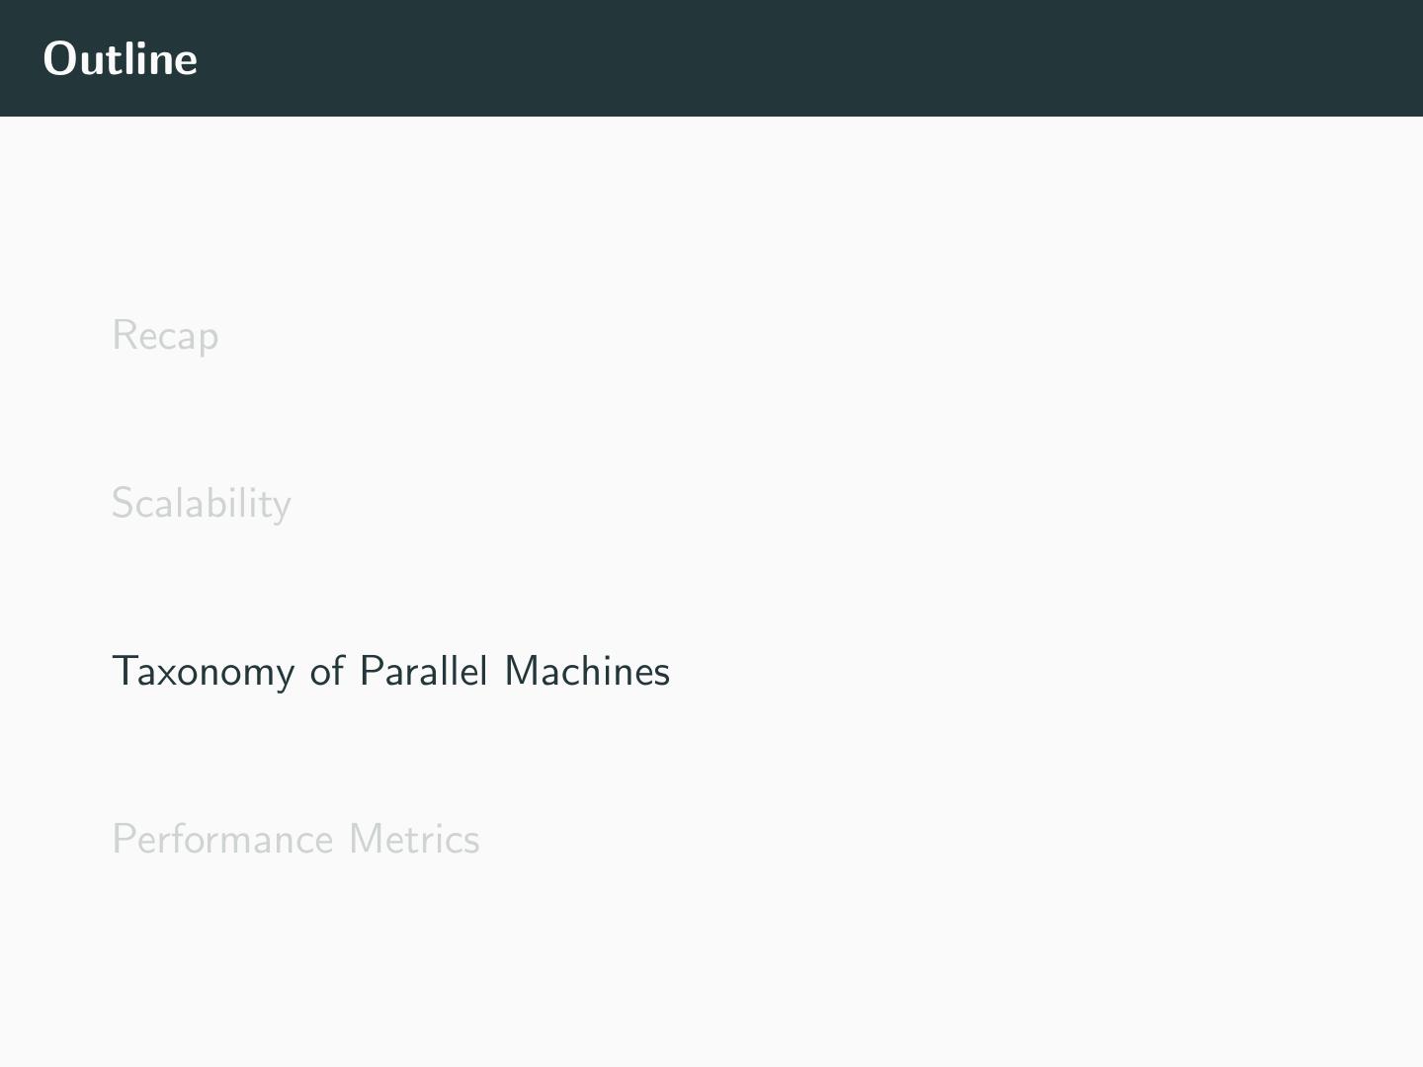This screenshot has height=1067, width=1423.
Task: Click the Recap section link
Action: coord(165,336)
